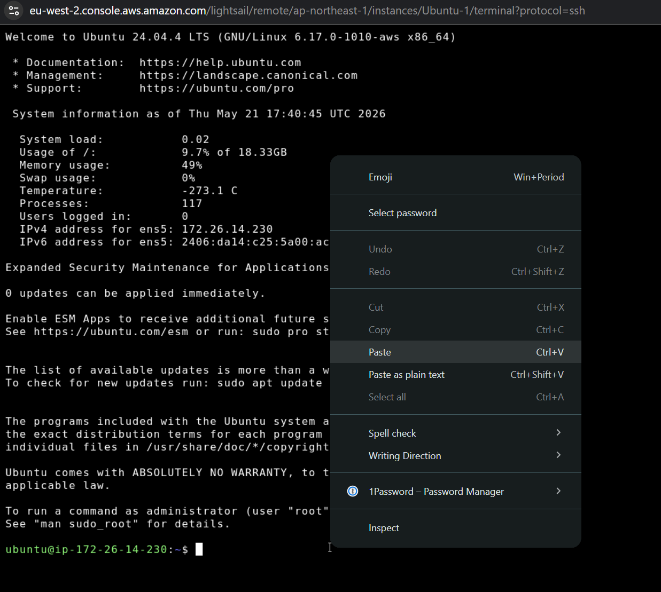661x592 pixels.
Task: Choose Emoji from the context menu
Action: point(455,177)
